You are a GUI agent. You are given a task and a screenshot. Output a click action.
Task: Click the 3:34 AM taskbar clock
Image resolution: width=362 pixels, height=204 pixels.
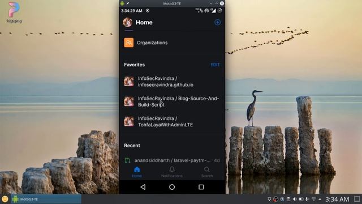(337, 199)
